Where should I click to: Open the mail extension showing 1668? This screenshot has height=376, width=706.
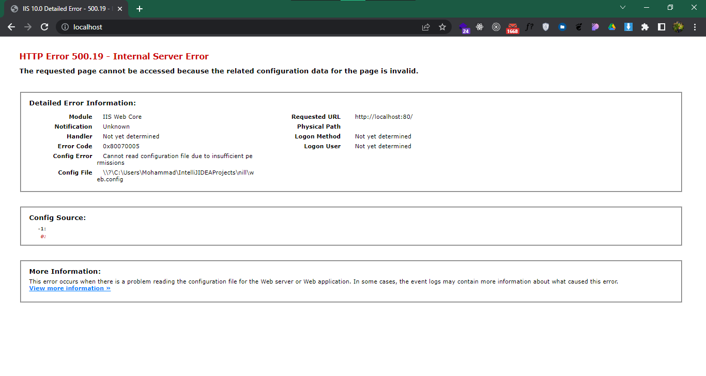point(513,28)
